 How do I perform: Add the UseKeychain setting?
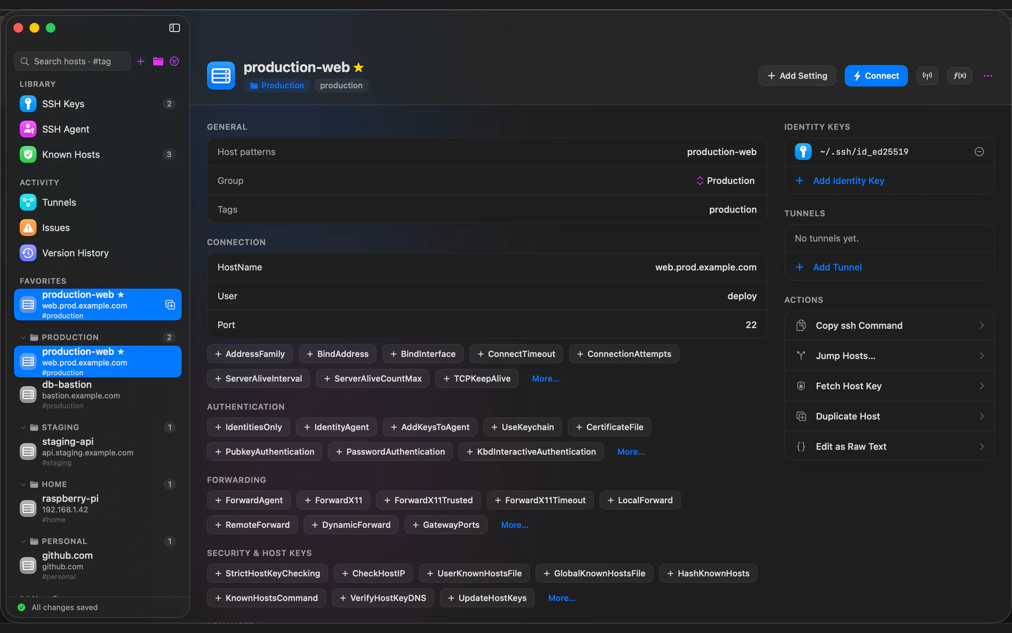point(522,427)
